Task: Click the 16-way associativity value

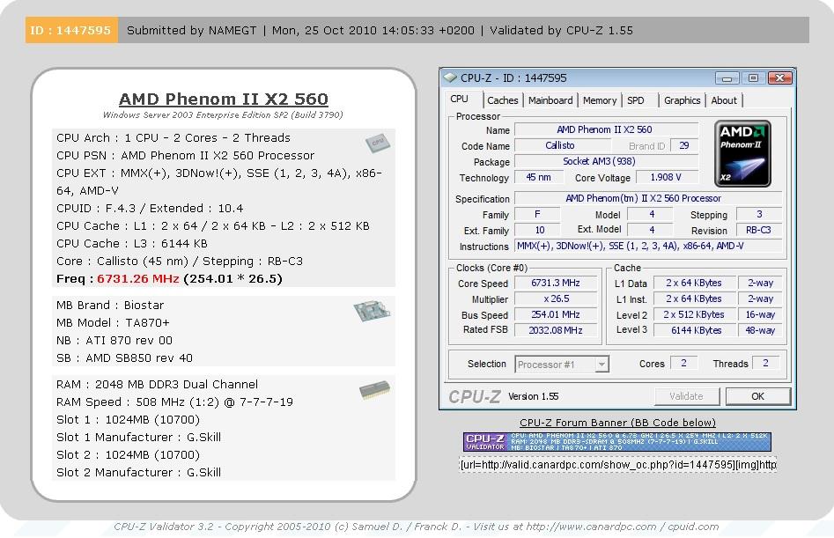Action: [x=760, y=314]
